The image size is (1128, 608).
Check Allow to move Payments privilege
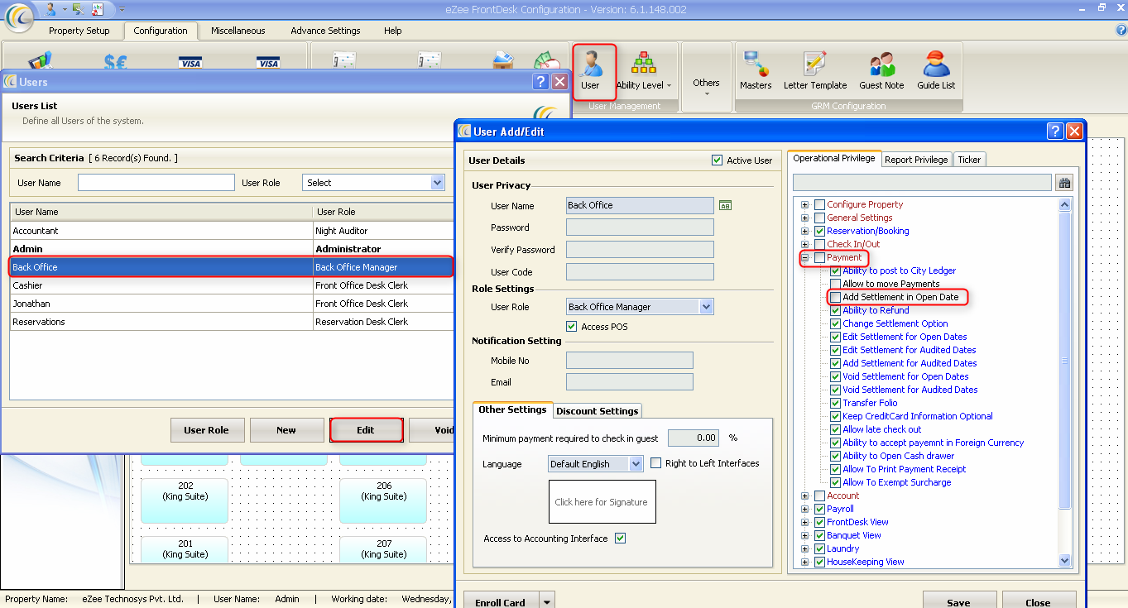click(x=836, y=284)
